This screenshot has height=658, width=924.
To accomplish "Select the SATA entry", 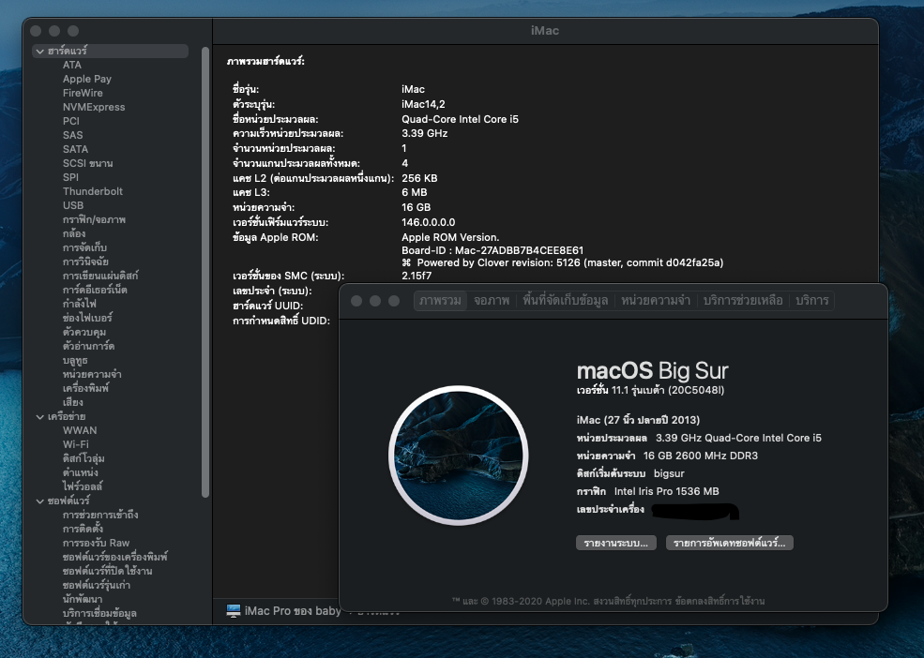I will coord(75,149).
